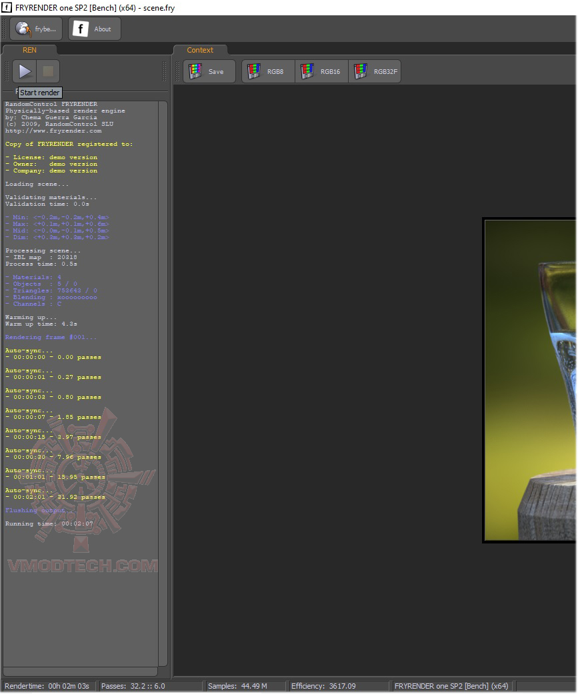Image resolution: width=578 pixels, height=694 pixels.
Task: Click FRYRENDER one SP2 [Bench] status field
Action: point(451,686)
